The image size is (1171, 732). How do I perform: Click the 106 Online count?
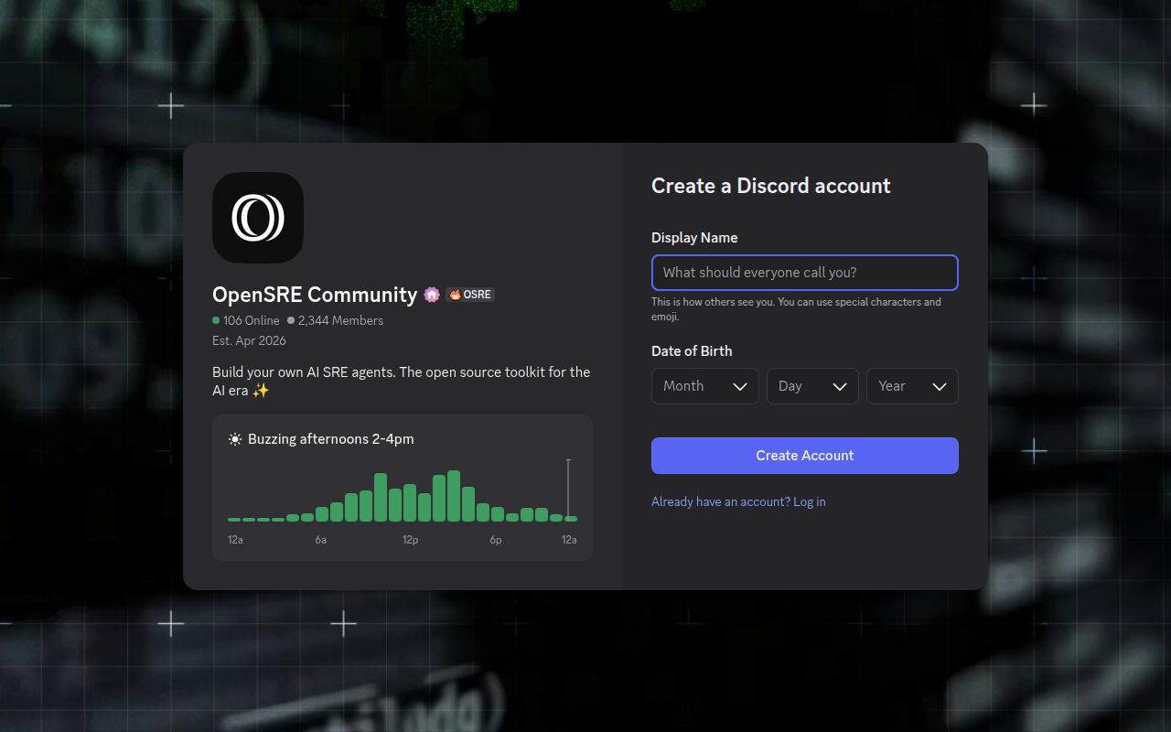pyautogui.click(x=251, y=320)
